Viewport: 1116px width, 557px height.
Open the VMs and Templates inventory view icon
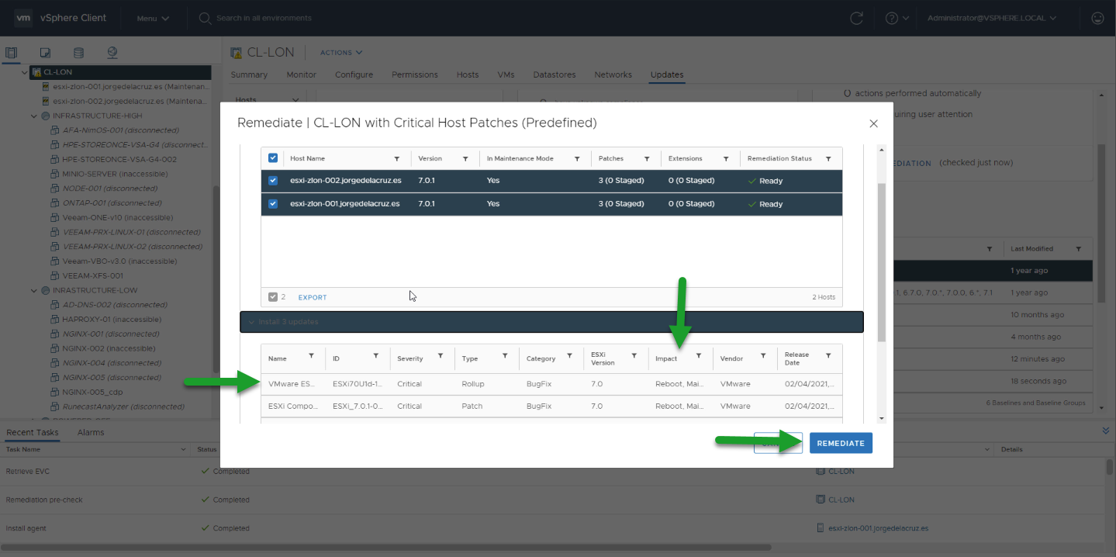(45, 53)
